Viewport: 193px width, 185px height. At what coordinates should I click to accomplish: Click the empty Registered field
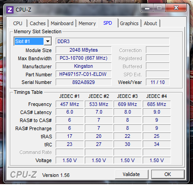click(158, 58)
